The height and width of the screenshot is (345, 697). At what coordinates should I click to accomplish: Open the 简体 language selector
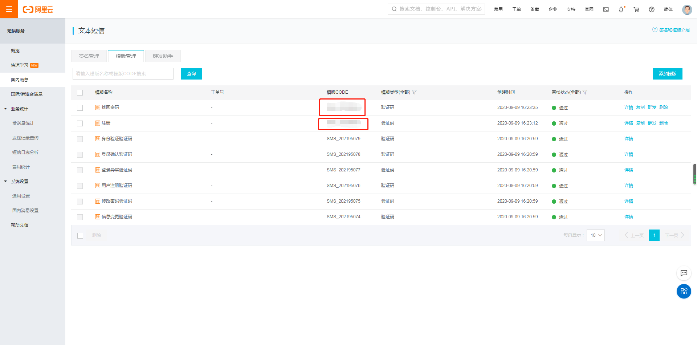coord(668,9)
